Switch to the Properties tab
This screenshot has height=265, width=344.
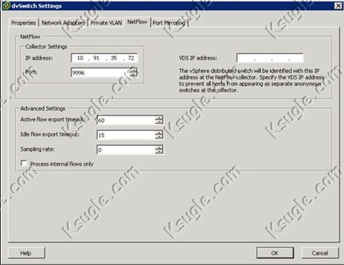click(24, 23)
